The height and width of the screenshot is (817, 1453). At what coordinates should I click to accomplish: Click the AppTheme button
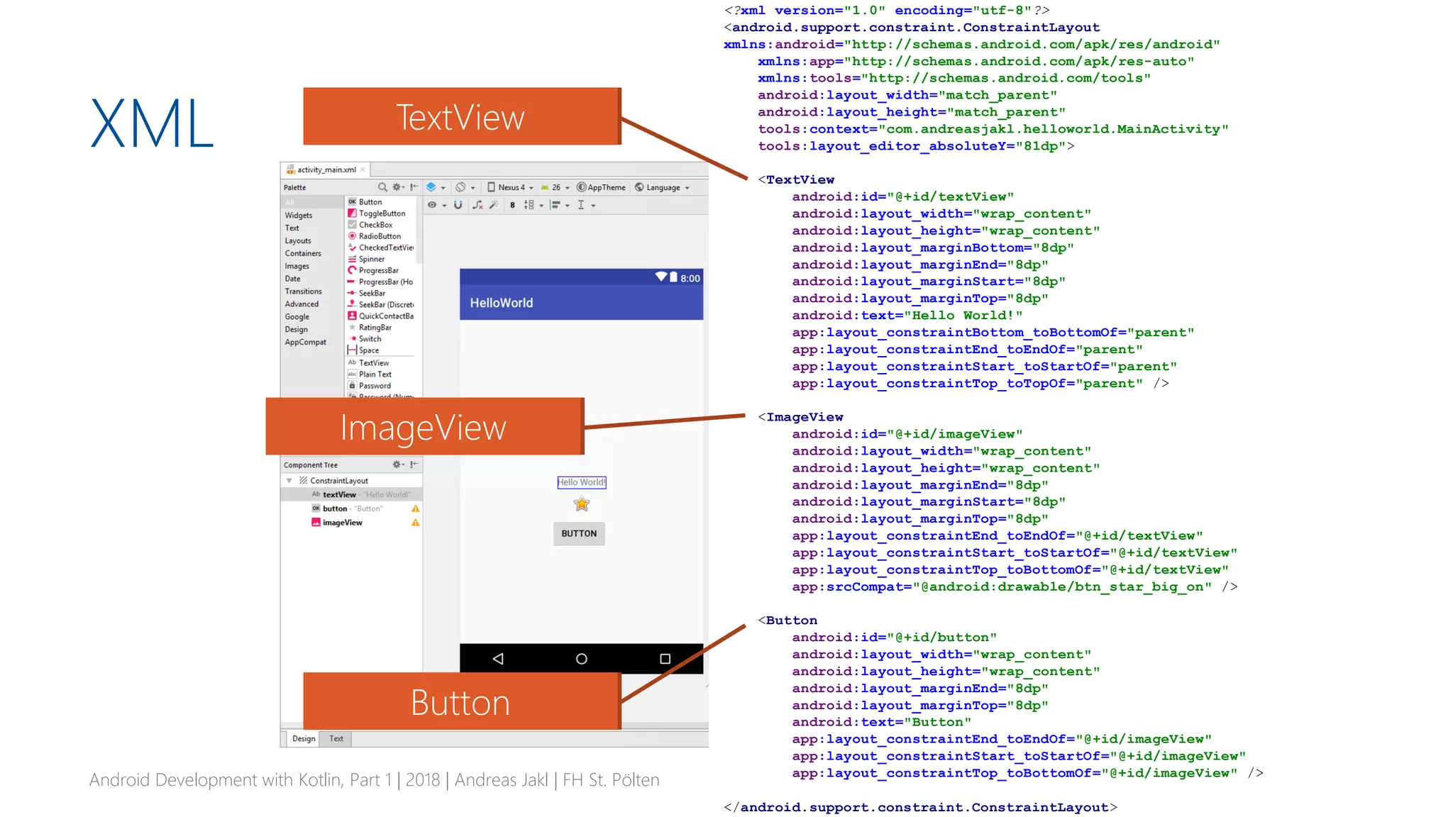[x=601, y=187]
